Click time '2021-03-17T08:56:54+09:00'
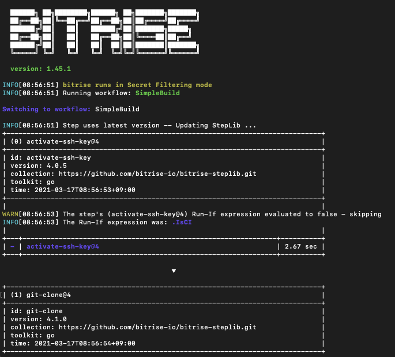Image resolution: width=395 pixels, height=357 pixels. (x=85, y=343)
